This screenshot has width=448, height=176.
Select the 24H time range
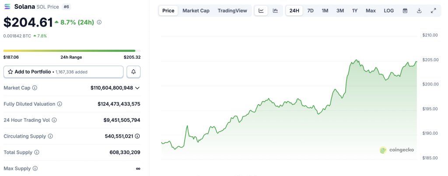point(294,10)
